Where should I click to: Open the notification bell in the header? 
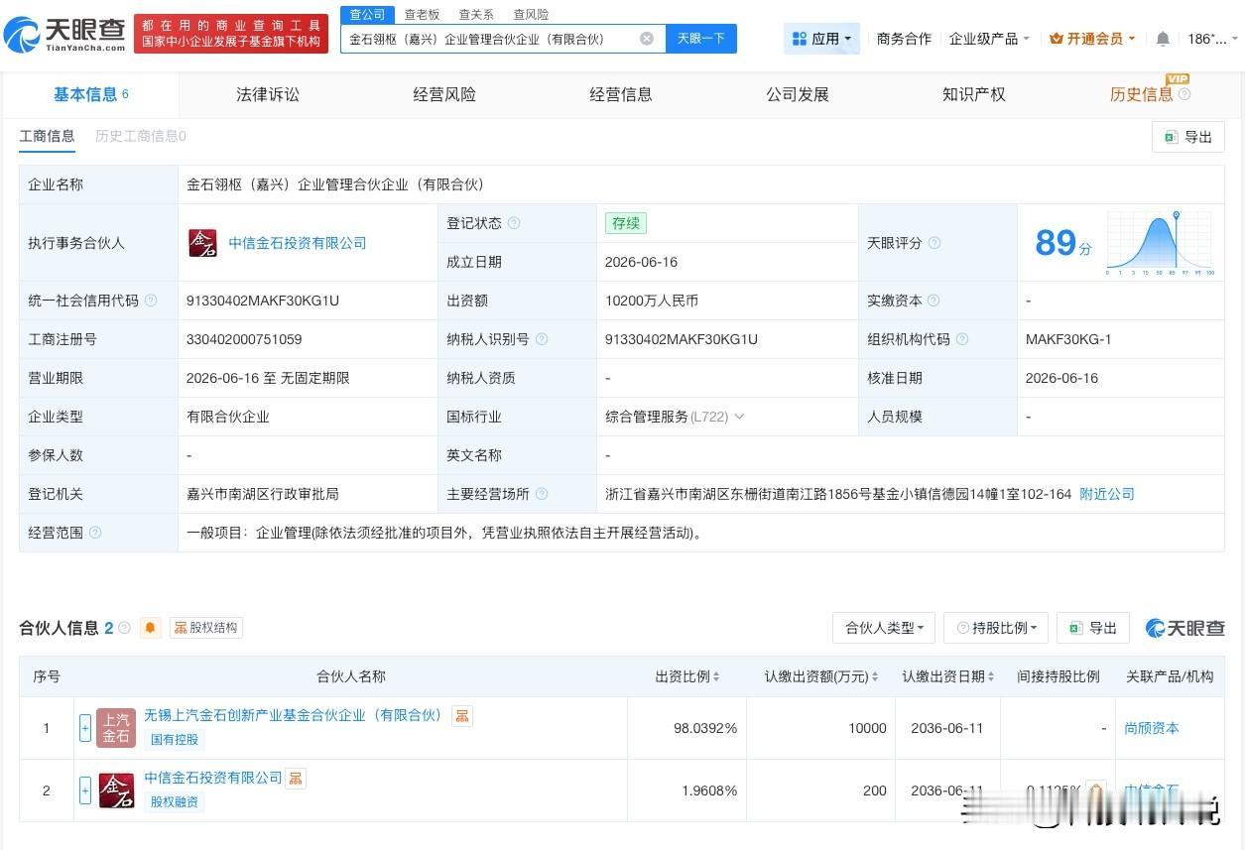[1163, 39]
